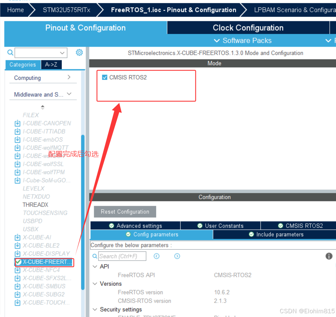The width and height of the screenshot is (336, 317).
Task: Click the download icon next to I-CUBE-CANOPEN
Action: (18, 124)
